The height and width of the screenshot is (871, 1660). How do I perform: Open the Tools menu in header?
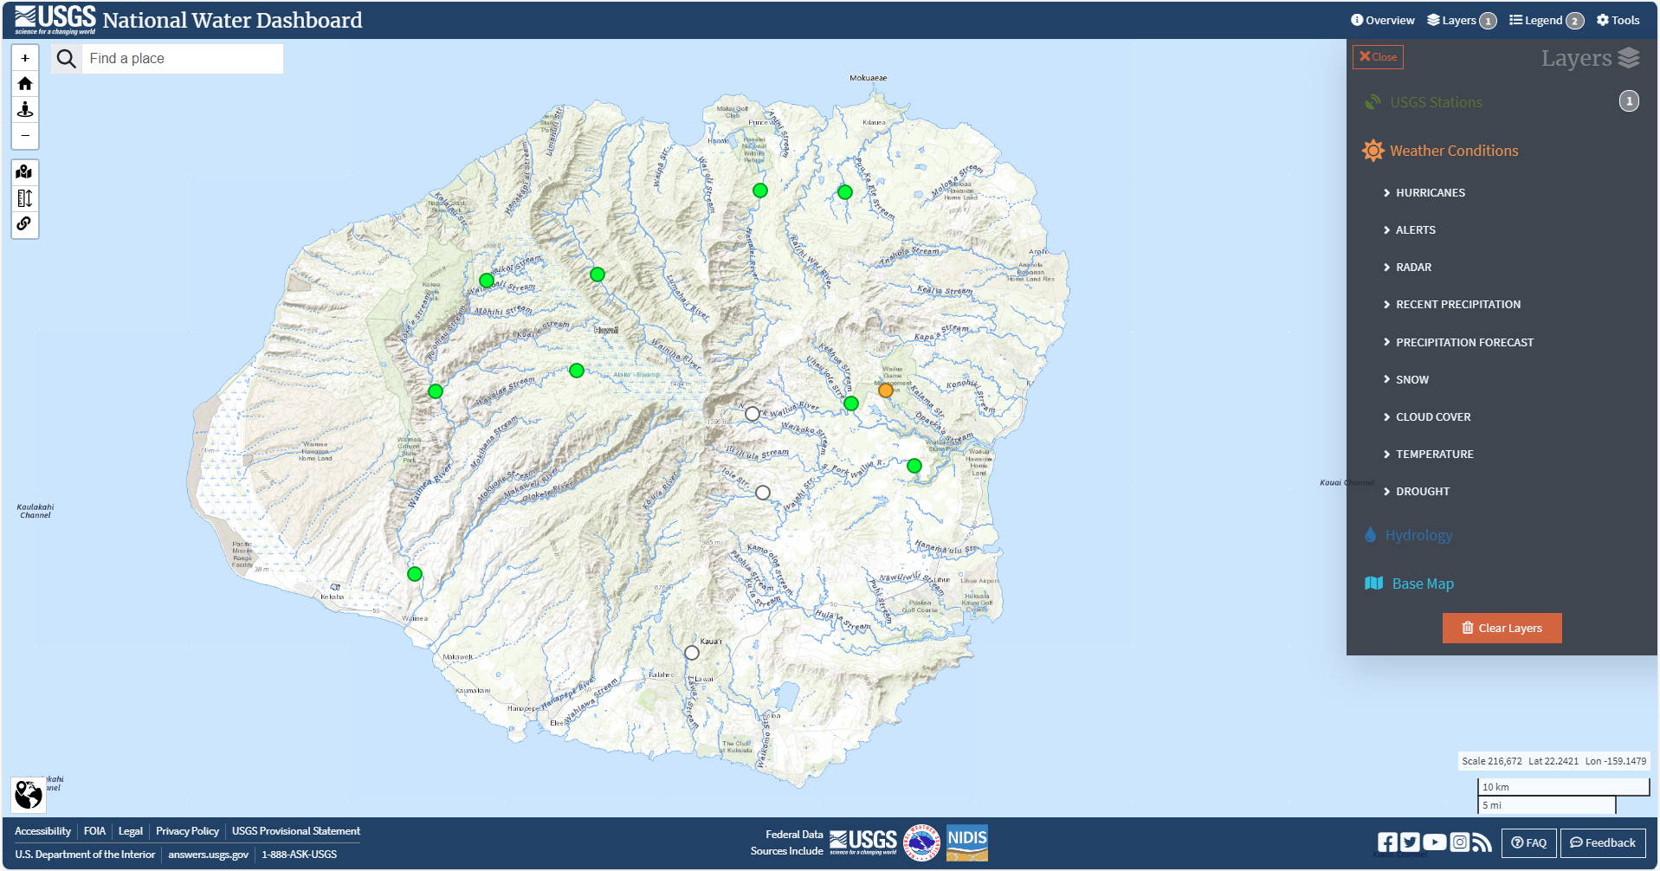pos(1618,21)
